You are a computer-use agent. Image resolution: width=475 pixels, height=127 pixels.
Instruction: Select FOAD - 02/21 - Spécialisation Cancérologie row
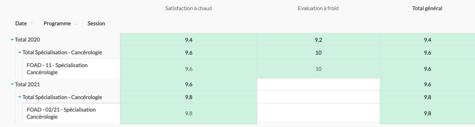point(71,113)
